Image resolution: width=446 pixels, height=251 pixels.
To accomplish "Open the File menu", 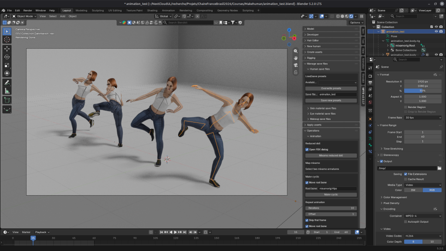I will [10, 10].
